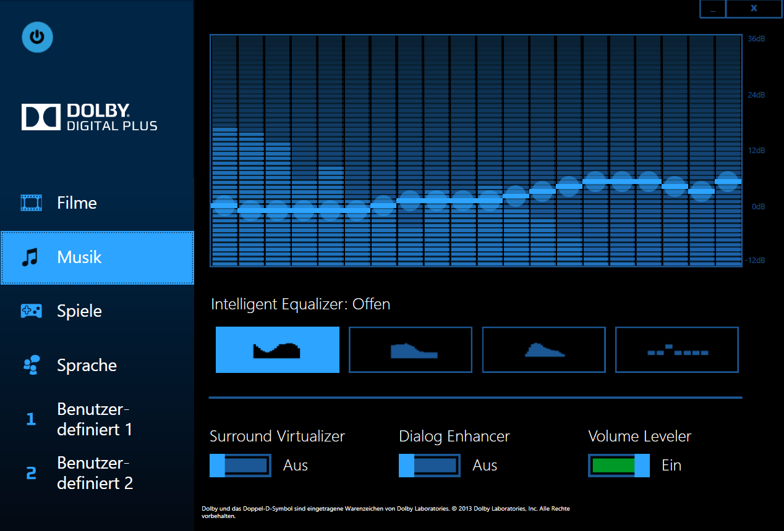Click the 0dB scale label
The height and width of the screenshot is (531, 784).
(759, 206)
